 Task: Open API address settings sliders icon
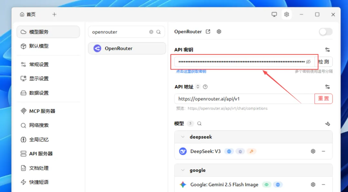(327, 87)
